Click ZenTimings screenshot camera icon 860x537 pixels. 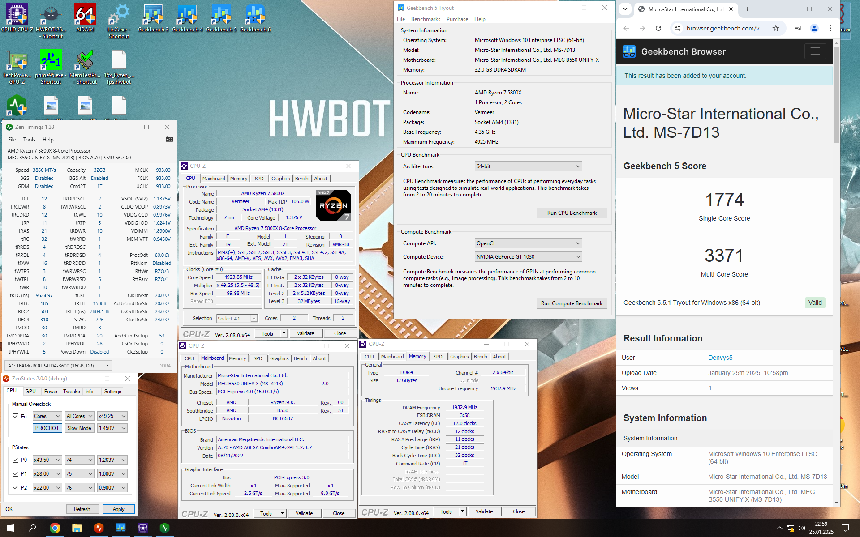pos(169,139)
